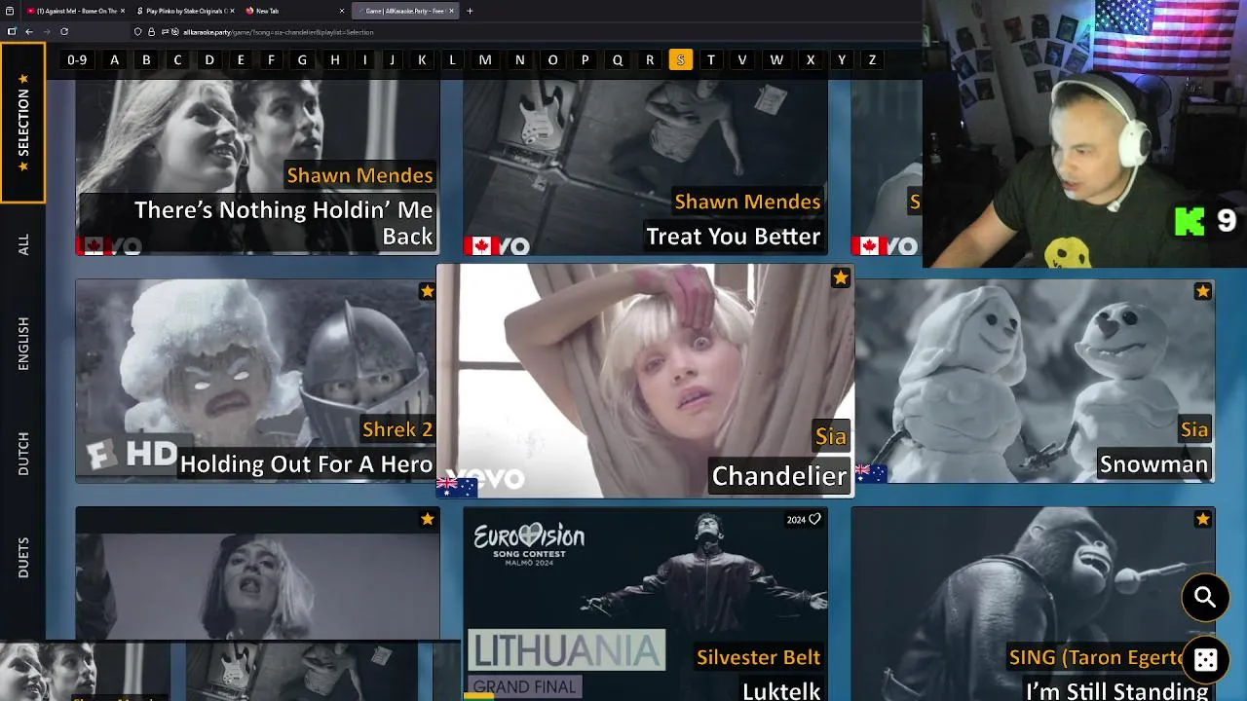This screenshot has width=1247, height=701.
Task: Jump to letter R
Action: 650,60
